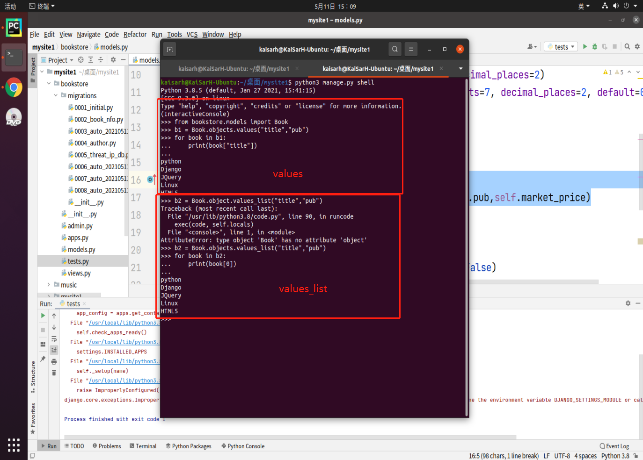Click Restore Layout icon in Run panel
The height and width of the screenshot is (460, 643).
(x=43, y=345)
